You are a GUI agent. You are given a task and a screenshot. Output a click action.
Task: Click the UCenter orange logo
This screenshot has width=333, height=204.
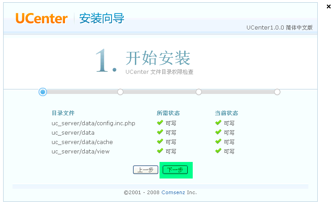coord(42,18)
